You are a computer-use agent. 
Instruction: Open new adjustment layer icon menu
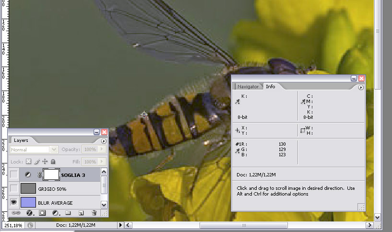click(x=56, y=212)
